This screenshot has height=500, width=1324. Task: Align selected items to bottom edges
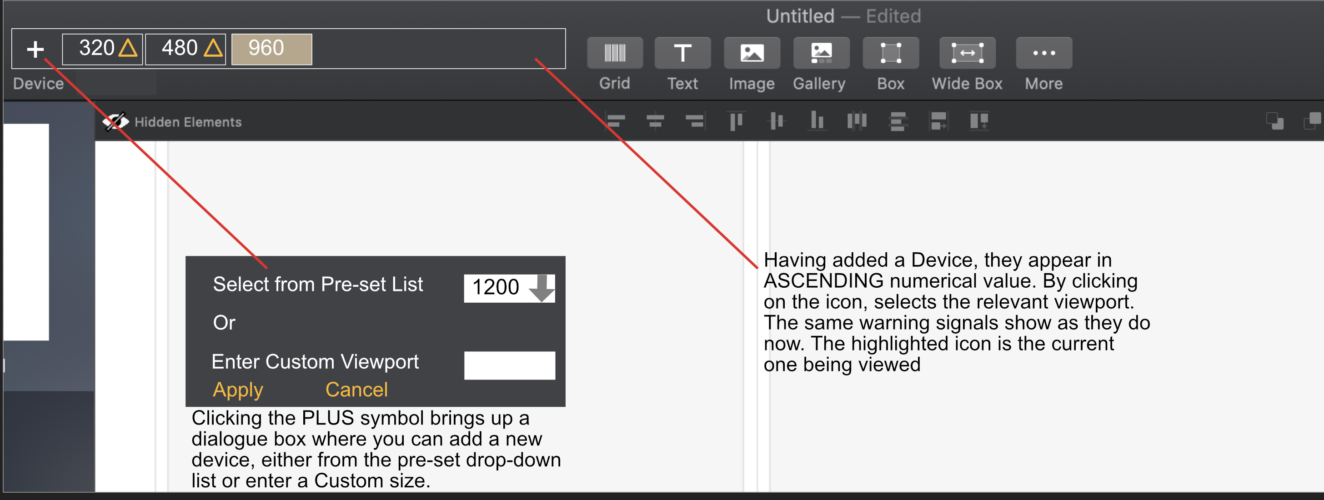[x=817, y=121]
